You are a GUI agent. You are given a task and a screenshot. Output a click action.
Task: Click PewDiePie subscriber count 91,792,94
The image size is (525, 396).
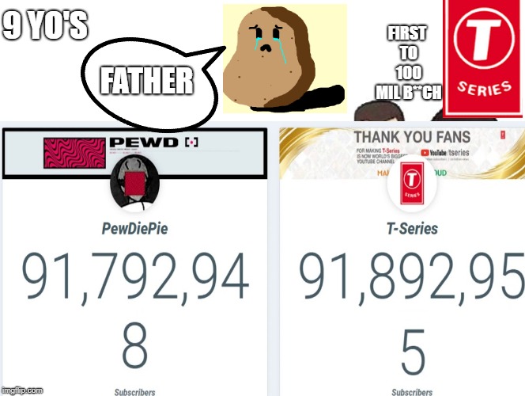pyautogui.click(x=135, y=277)
